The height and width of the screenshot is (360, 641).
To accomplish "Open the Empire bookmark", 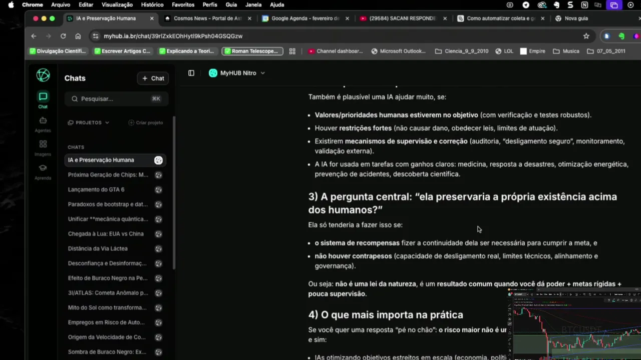I will coord(533,51).
